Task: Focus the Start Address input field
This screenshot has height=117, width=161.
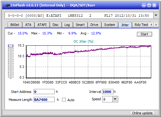Action: (x=44, y=92)
